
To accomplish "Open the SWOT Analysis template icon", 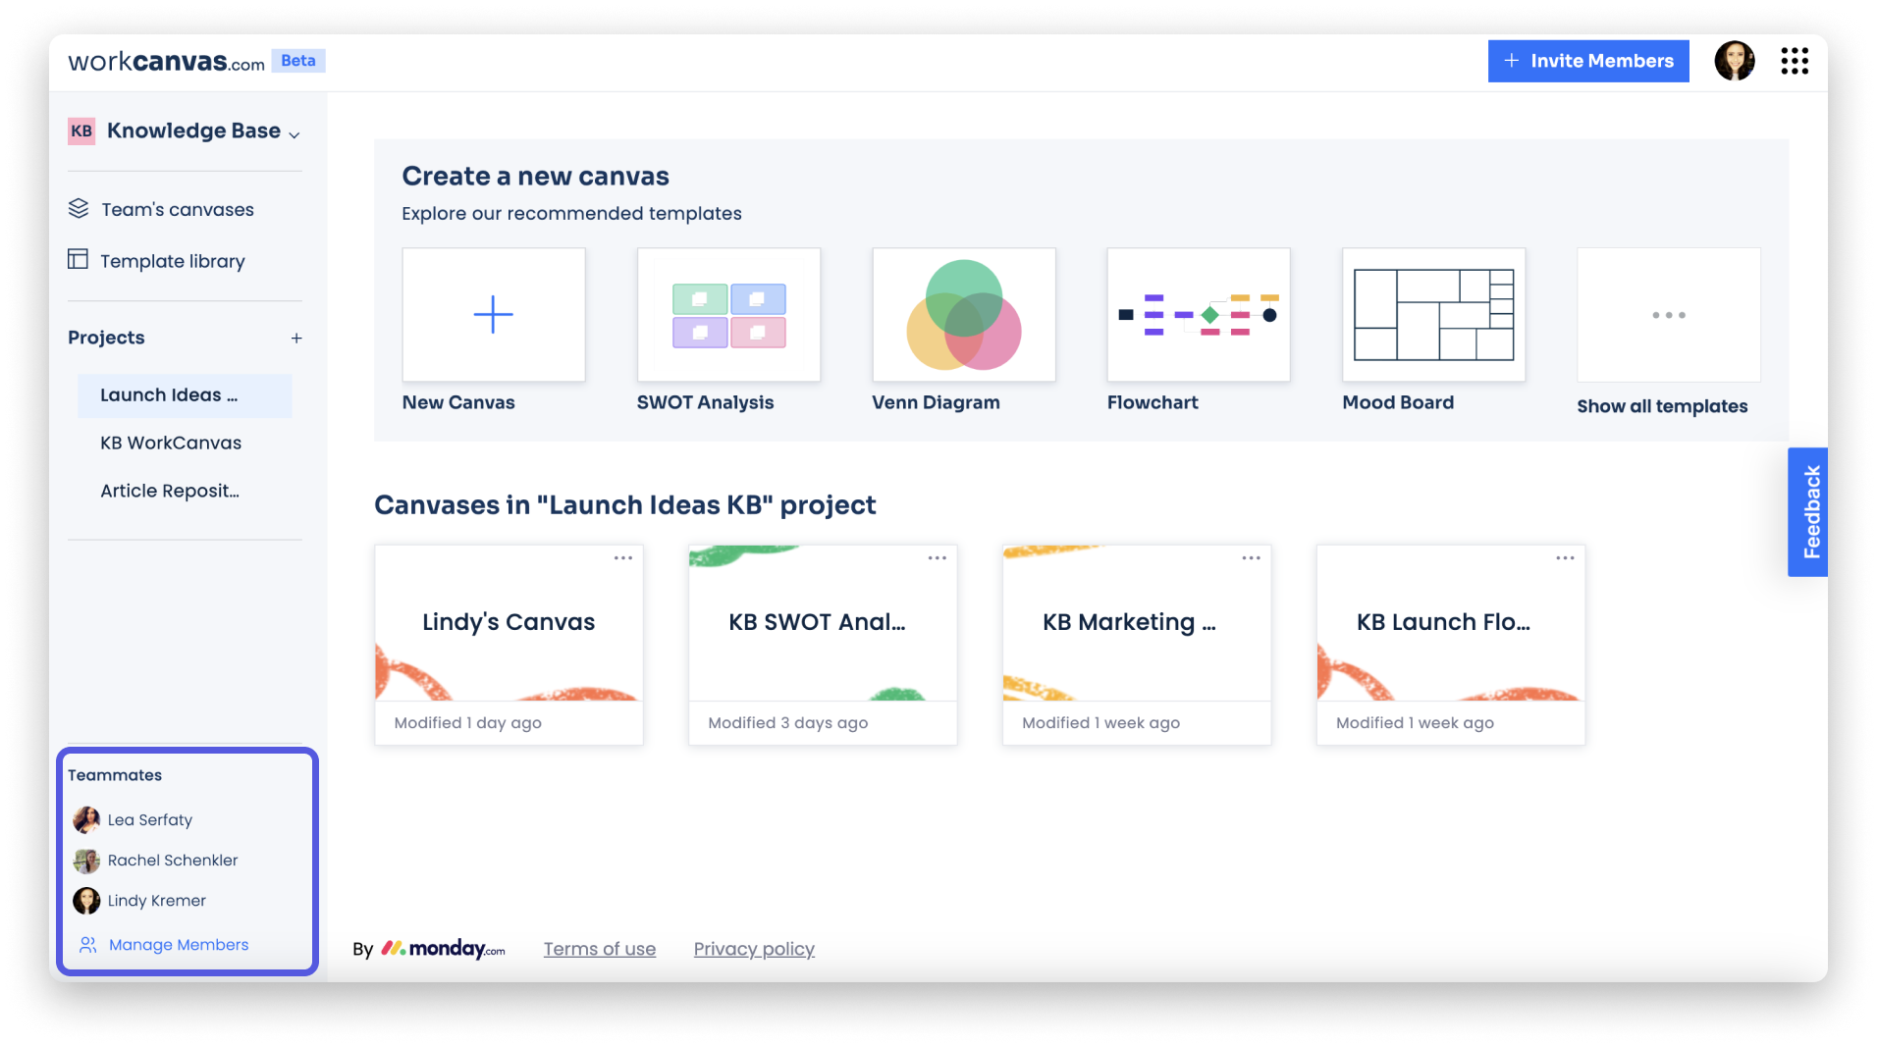I will pos(728,314).
